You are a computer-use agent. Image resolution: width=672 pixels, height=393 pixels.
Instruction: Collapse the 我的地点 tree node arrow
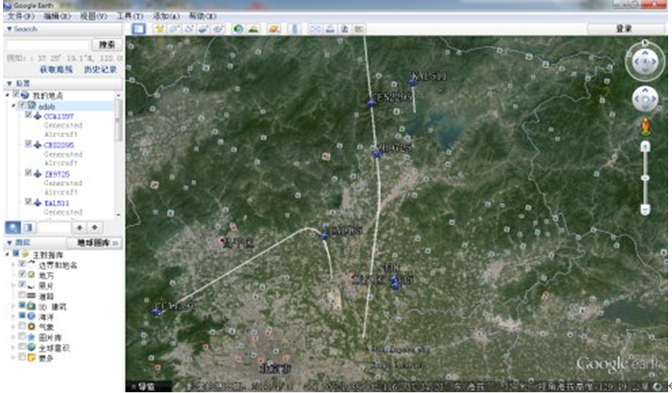click(7, 95)
